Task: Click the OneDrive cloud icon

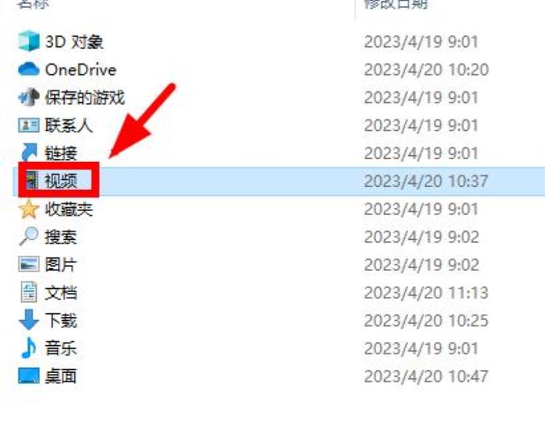Action: click(x=29, y=69)
